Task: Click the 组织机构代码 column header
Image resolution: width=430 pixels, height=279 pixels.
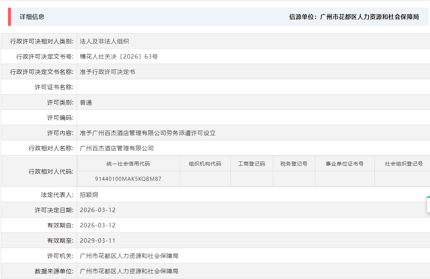Action: 205,163
